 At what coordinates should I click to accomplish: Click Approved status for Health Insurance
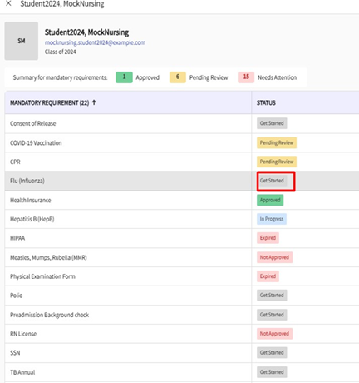pyautogui.click(x=270, y=200)
